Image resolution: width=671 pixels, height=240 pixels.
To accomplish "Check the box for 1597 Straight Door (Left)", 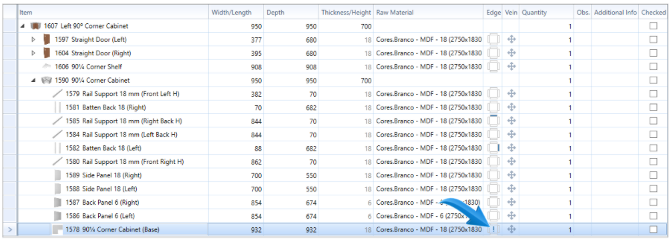I will [x=653, y=40].
